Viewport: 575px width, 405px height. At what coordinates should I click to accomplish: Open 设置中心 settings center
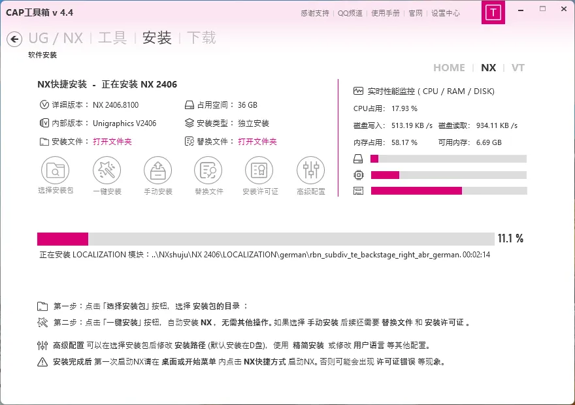coord(445,13)
